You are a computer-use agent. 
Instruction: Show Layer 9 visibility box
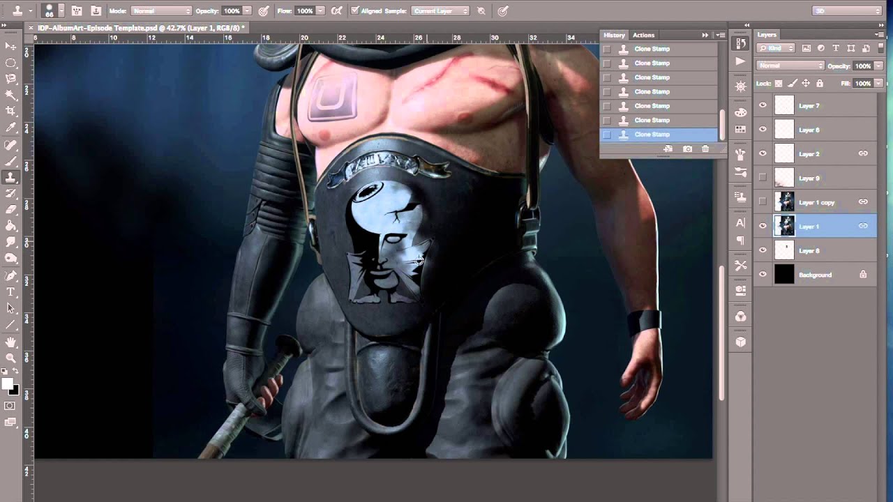click(x=763, y=178)
